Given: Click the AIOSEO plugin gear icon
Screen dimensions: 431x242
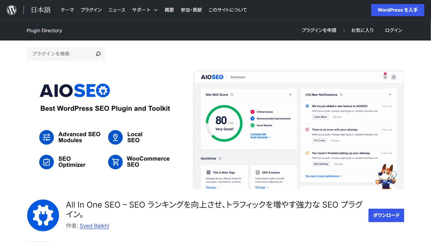Looking at the screenshot, I should [x=43, y=215].
